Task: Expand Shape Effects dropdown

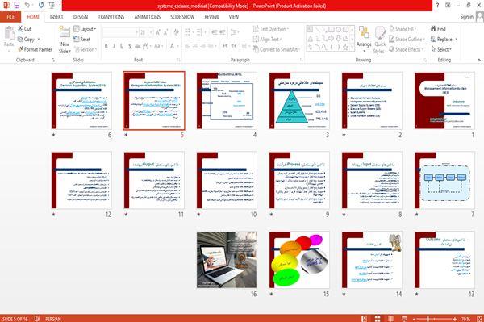Action: pos(407,49)
